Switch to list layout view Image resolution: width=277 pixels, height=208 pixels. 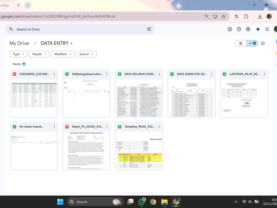point(241,43)
